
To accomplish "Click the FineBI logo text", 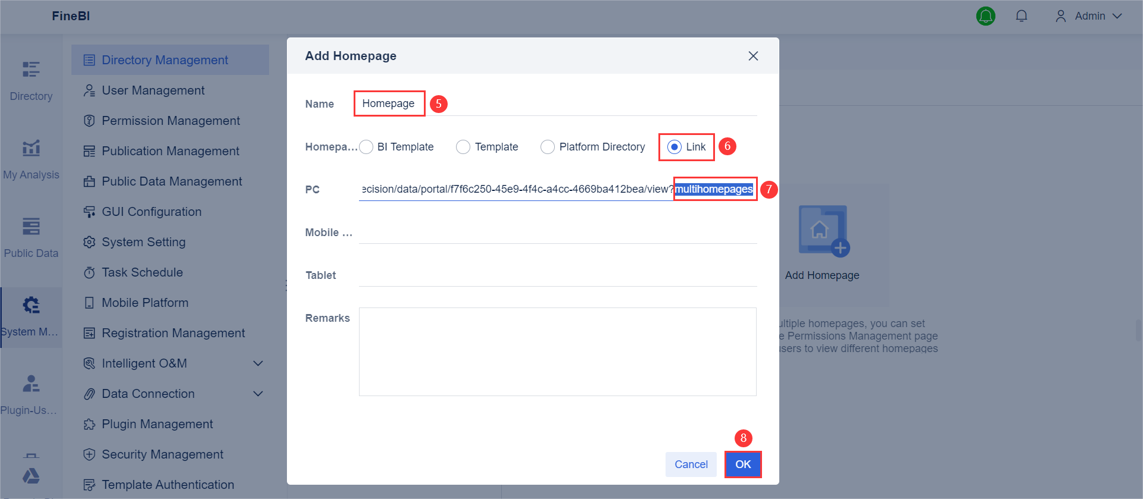I will point(71,16).
